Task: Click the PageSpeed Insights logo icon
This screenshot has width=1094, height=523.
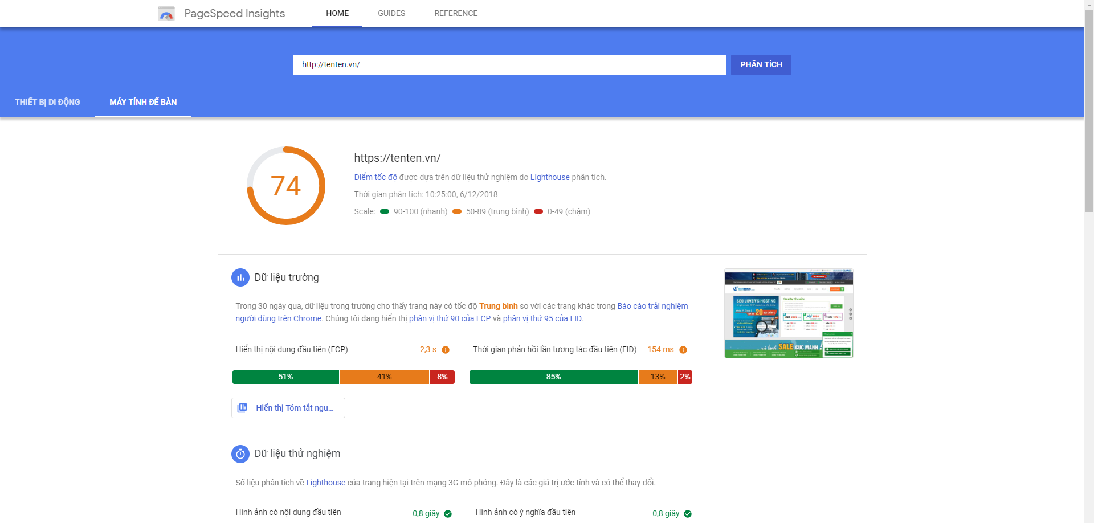Action: [x=166, y=14]
